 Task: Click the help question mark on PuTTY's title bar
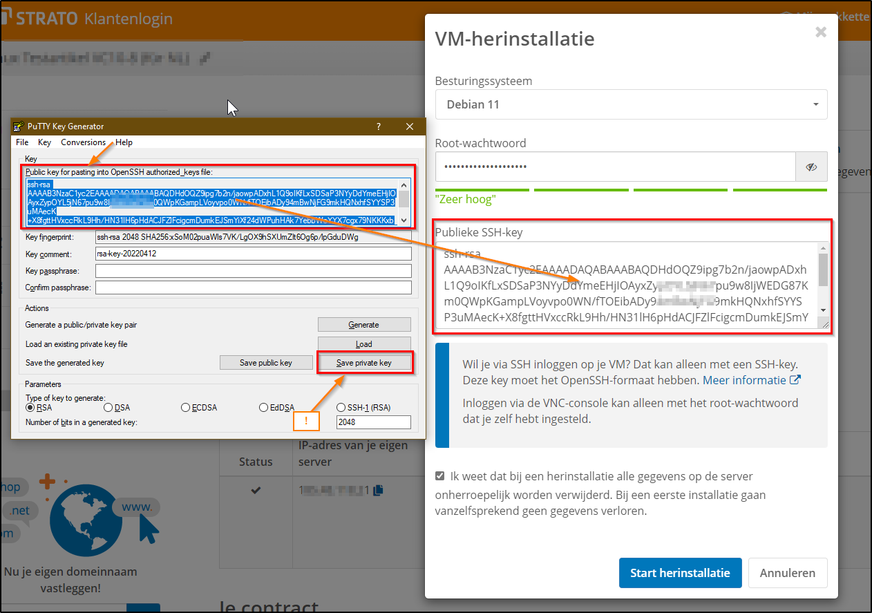coord(378,126)
